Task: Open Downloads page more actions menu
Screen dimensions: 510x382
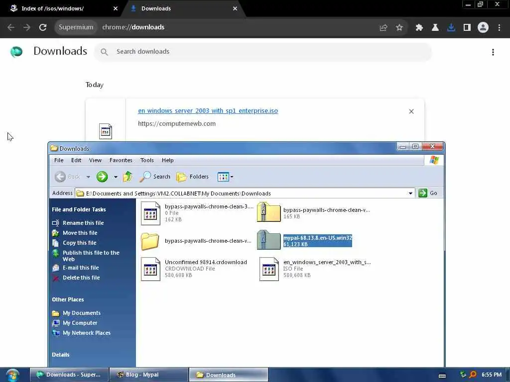Action: pyautogui.click(x=493, y=52)
